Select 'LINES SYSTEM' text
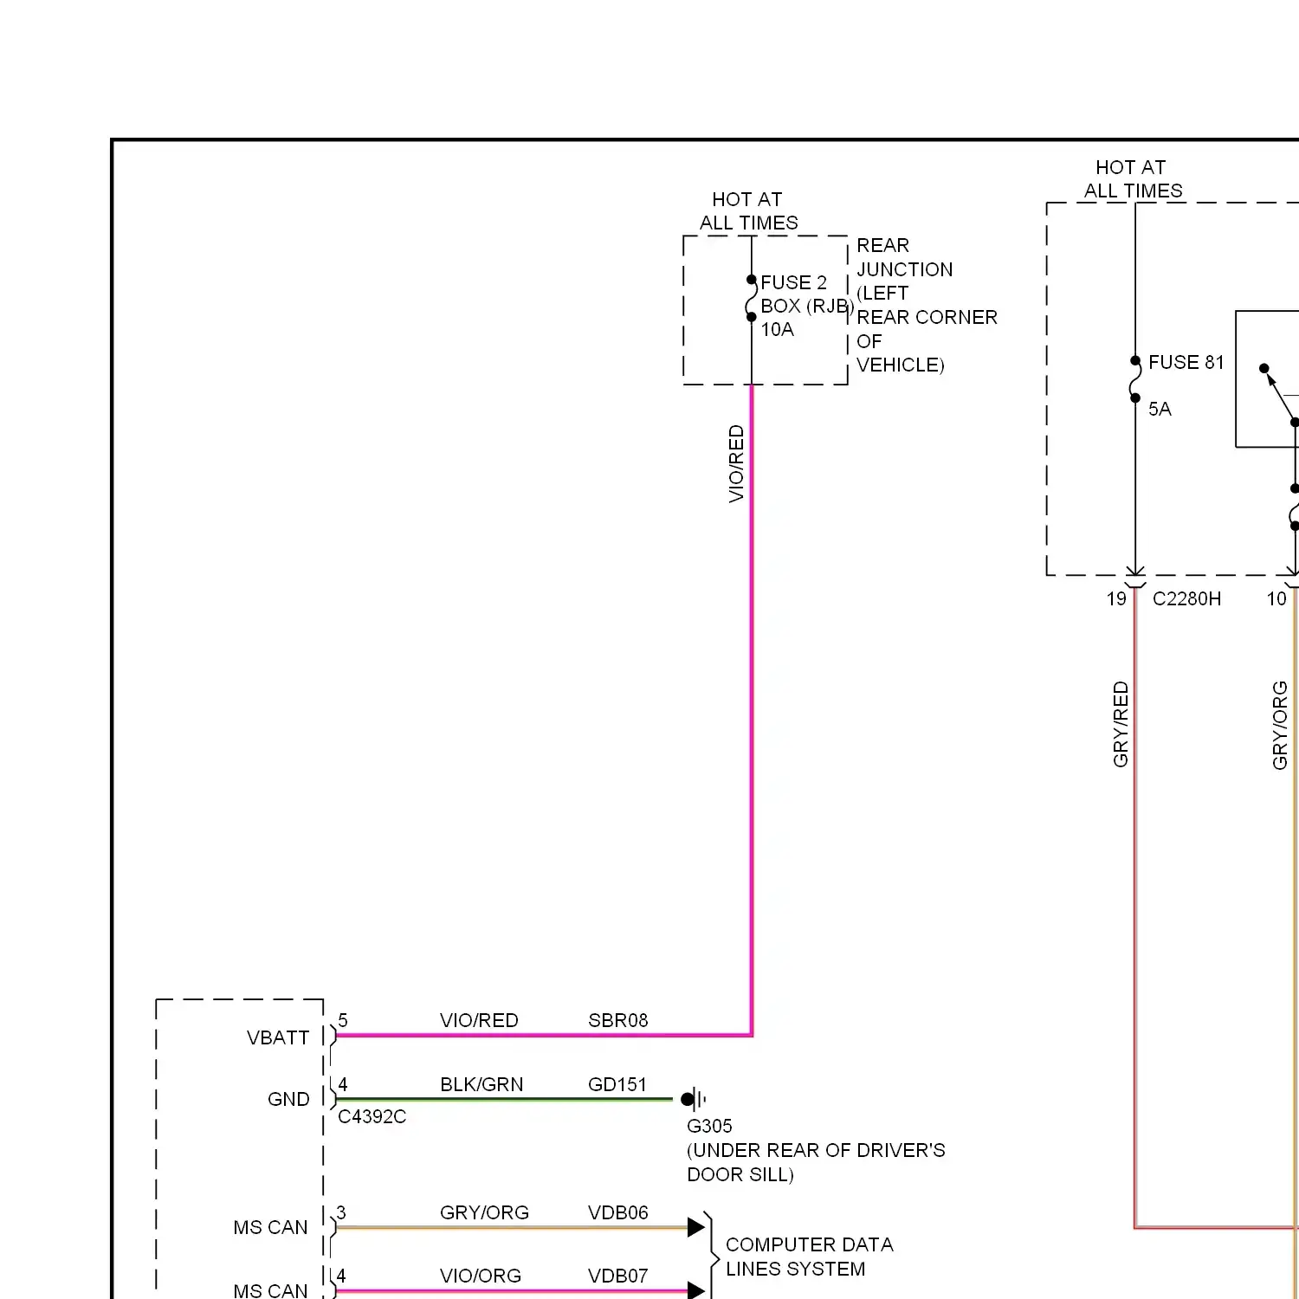1299x1299 pixels. click(x=795, y=1269)
